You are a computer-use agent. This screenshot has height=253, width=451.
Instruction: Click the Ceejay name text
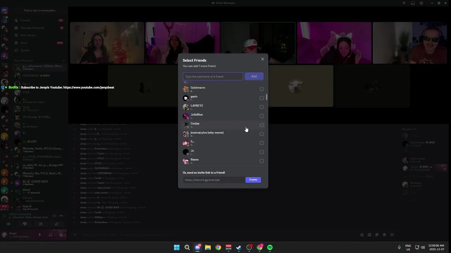[x=195, y=124]
